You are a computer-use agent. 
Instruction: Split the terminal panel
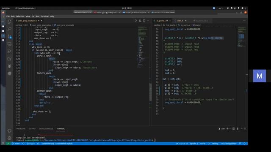coord(233,129)
